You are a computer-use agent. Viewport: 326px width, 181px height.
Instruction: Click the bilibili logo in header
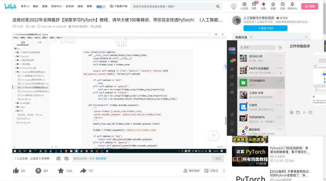click(11, 6)
